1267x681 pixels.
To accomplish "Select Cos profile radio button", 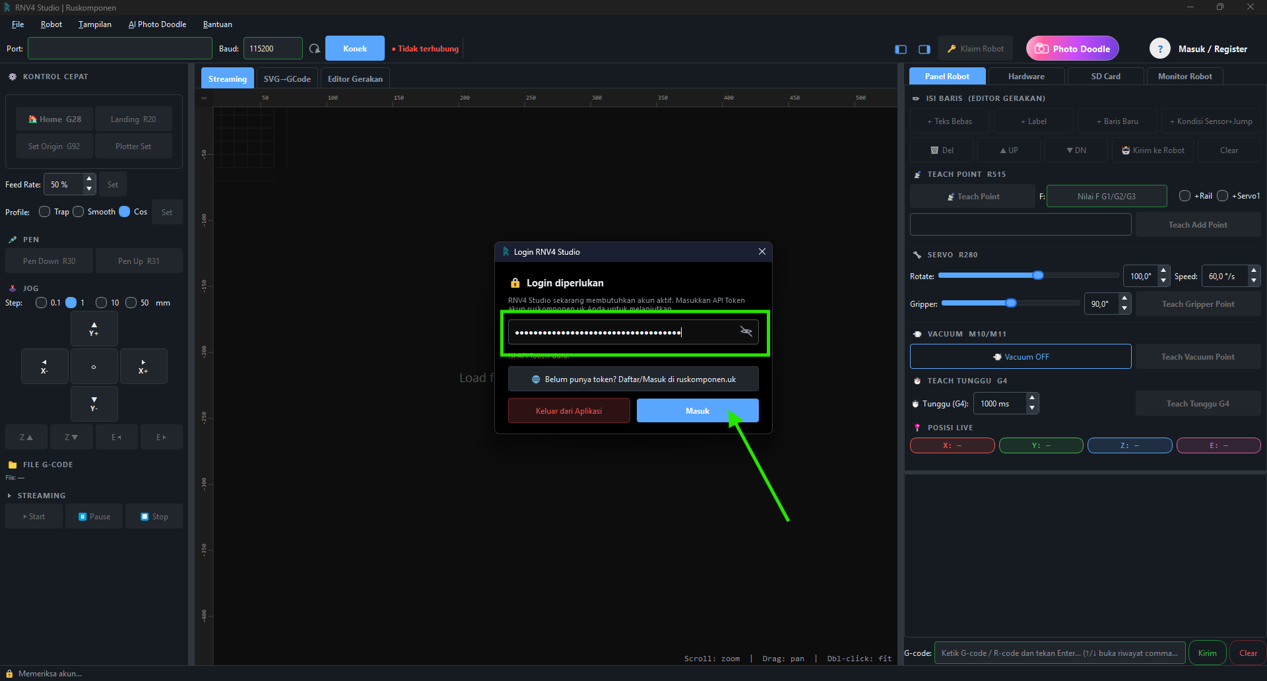I will tap(125, 212).
